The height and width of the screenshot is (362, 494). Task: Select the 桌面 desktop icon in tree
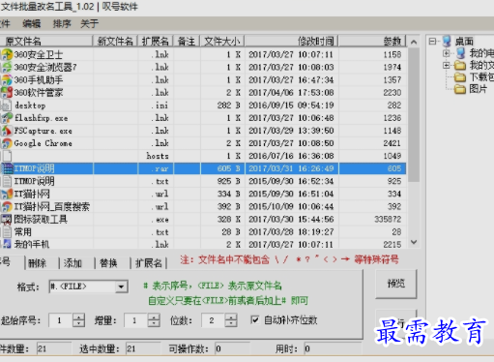pos(447,42)
